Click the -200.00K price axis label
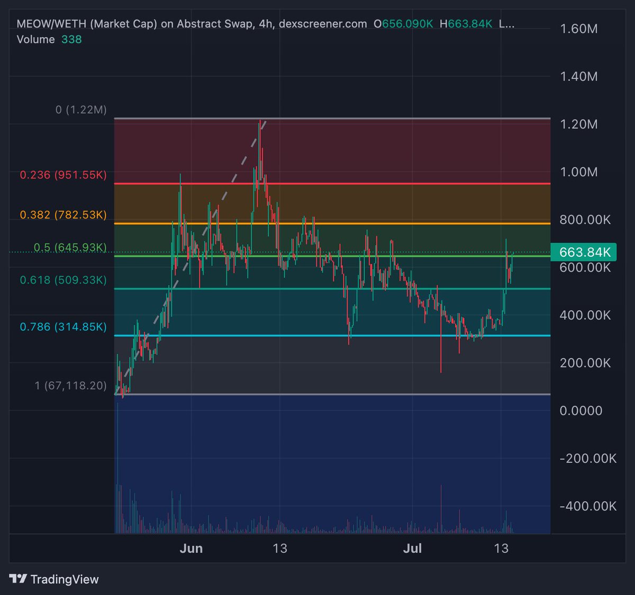This screenshot has height=595, width=635. [588, 458]
